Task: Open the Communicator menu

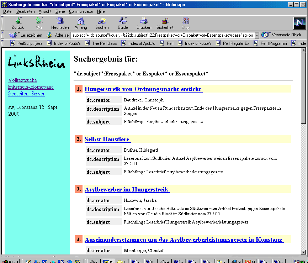Action: 81,11
